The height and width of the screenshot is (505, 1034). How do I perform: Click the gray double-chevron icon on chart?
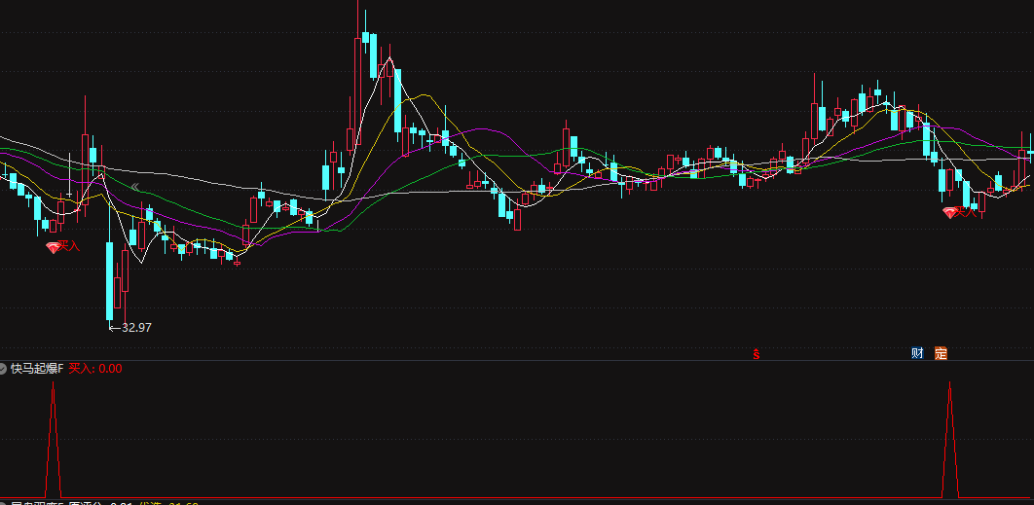136,186
